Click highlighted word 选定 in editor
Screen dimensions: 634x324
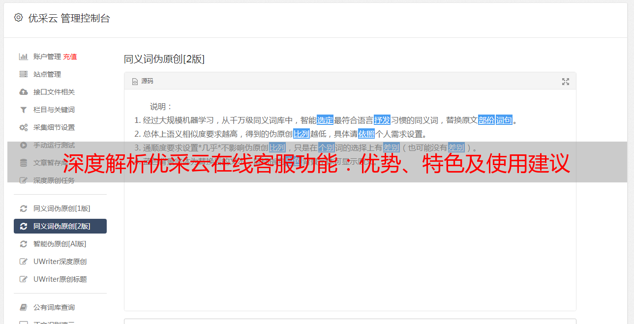(x=325, y=120)
